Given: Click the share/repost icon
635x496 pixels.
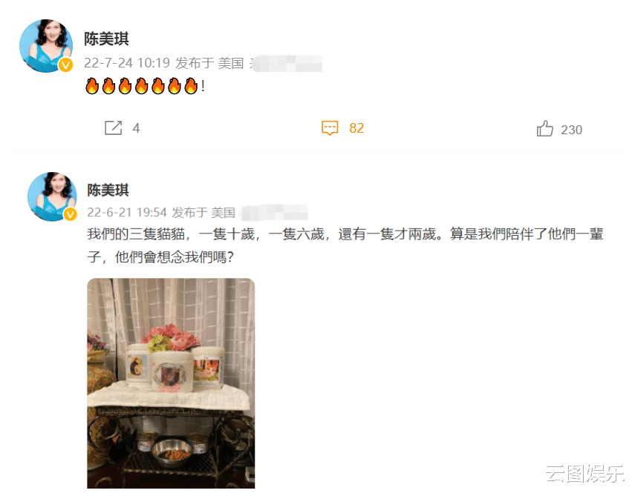Looking at the screenshot, I should tap(114, 128).
